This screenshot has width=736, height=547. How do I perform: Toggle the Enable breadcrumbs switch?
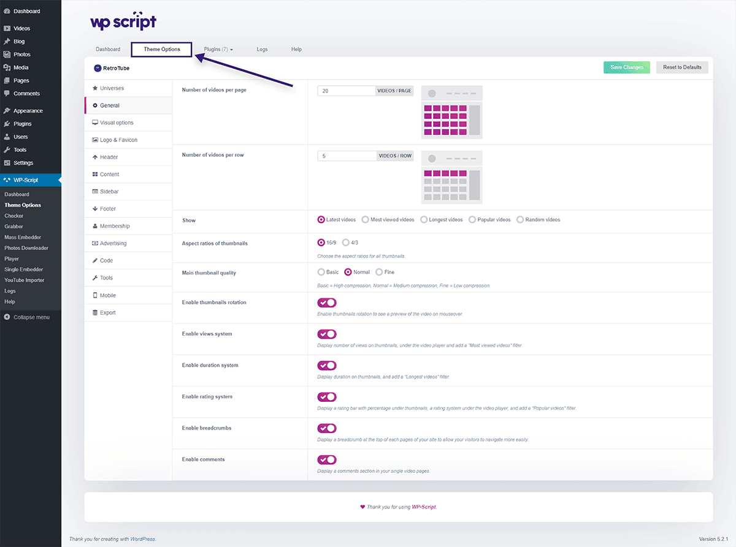click(x=327, y=428)
